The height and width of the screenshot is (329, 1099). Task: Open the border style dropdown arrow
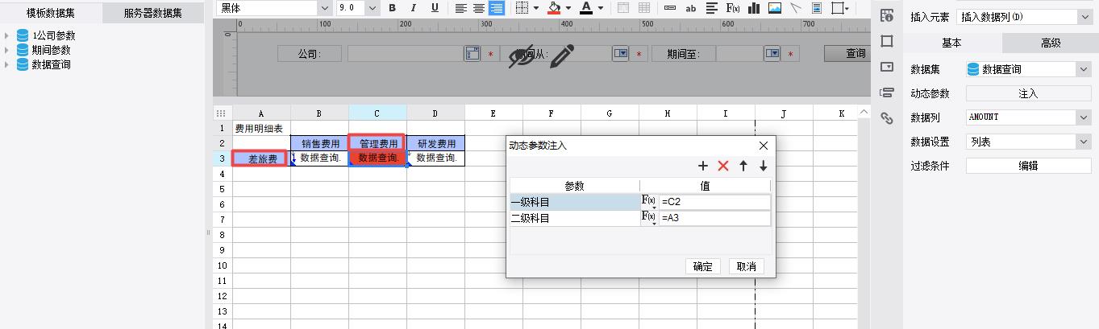(x=536, y=8)
